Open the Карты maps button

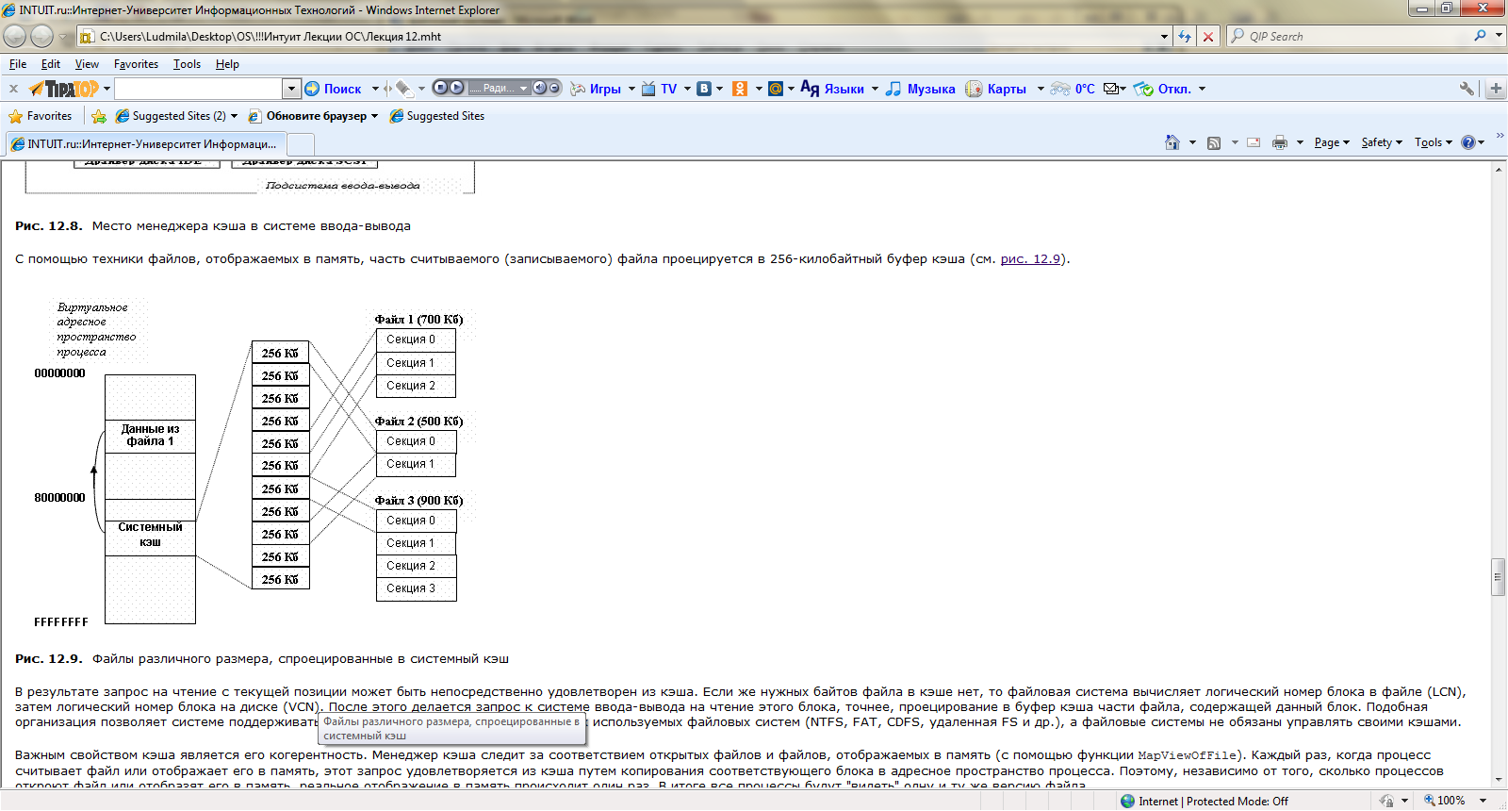click(996, 89)
